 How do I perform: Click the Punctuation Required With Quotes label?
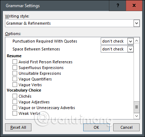(45, 41)
